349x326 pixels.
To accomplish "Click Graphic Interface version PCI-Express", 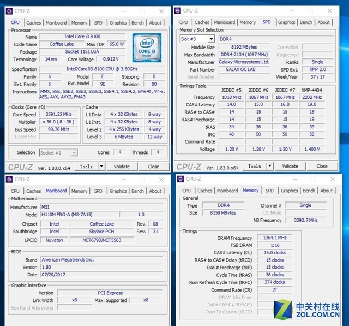I will [110, 293].
